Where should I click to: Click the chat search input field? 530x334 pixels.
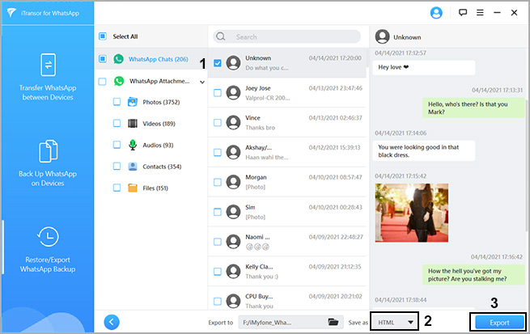click(291, 36)
